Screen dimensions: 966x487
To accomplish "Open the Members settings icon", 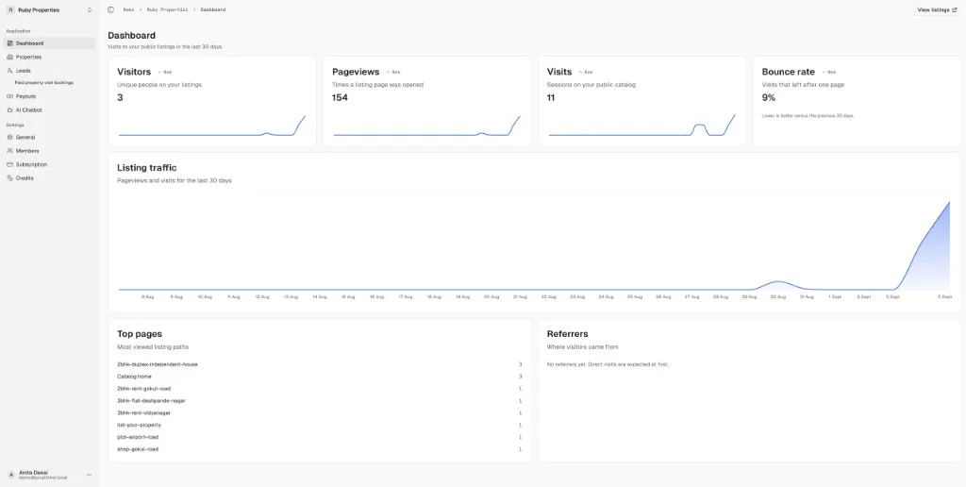I will pyautogui.click(x=9, y=150).
